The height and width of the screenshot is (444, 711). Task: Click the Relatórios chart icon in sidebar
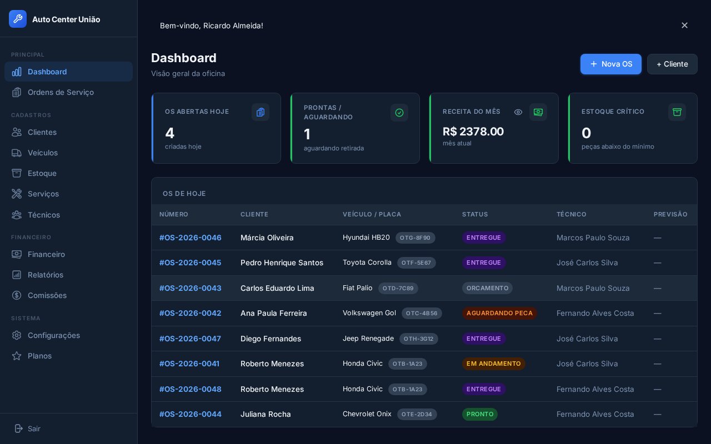pos(17,275)
